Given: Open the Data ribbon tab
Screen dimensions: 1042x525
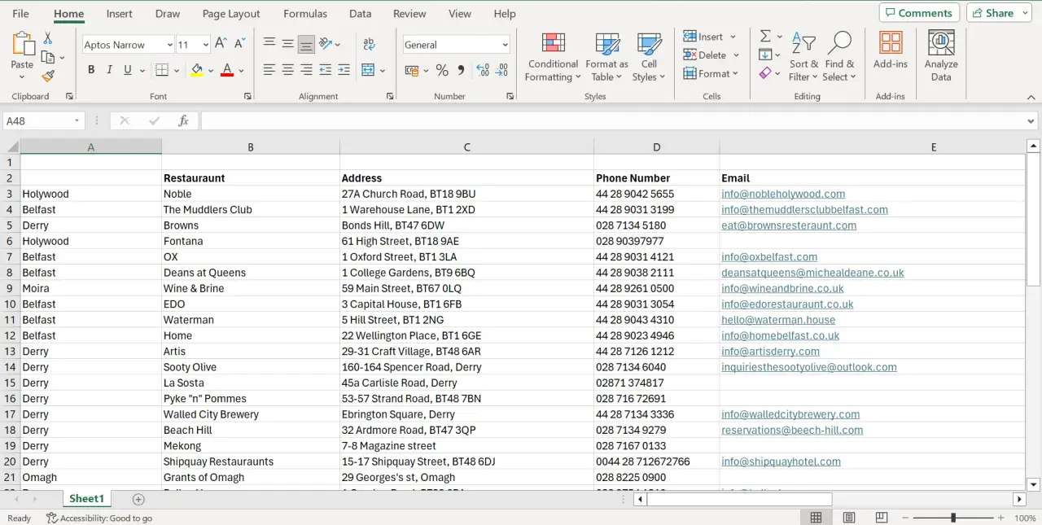Looking at the screenshot, I should (x=360, y=14).
